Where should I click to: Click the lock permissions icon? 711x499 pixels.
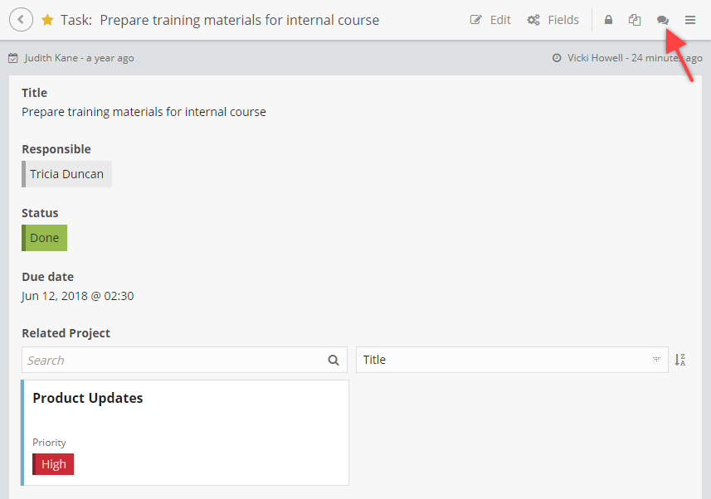tap(608, 20)
